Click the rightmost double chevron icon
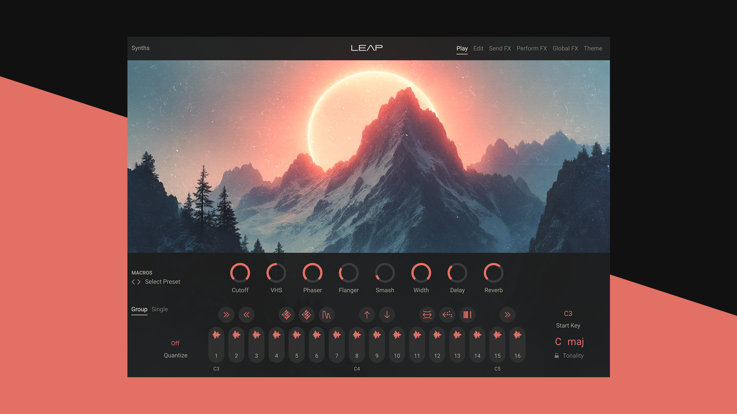The width and height of the screenshot is (737, 414). pos(507,315)
